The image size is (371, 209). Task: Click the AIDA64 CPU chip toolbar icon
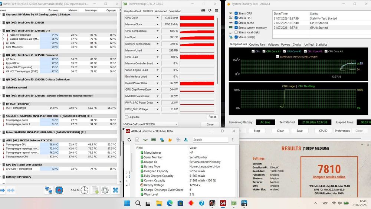[x=145, y=140]
